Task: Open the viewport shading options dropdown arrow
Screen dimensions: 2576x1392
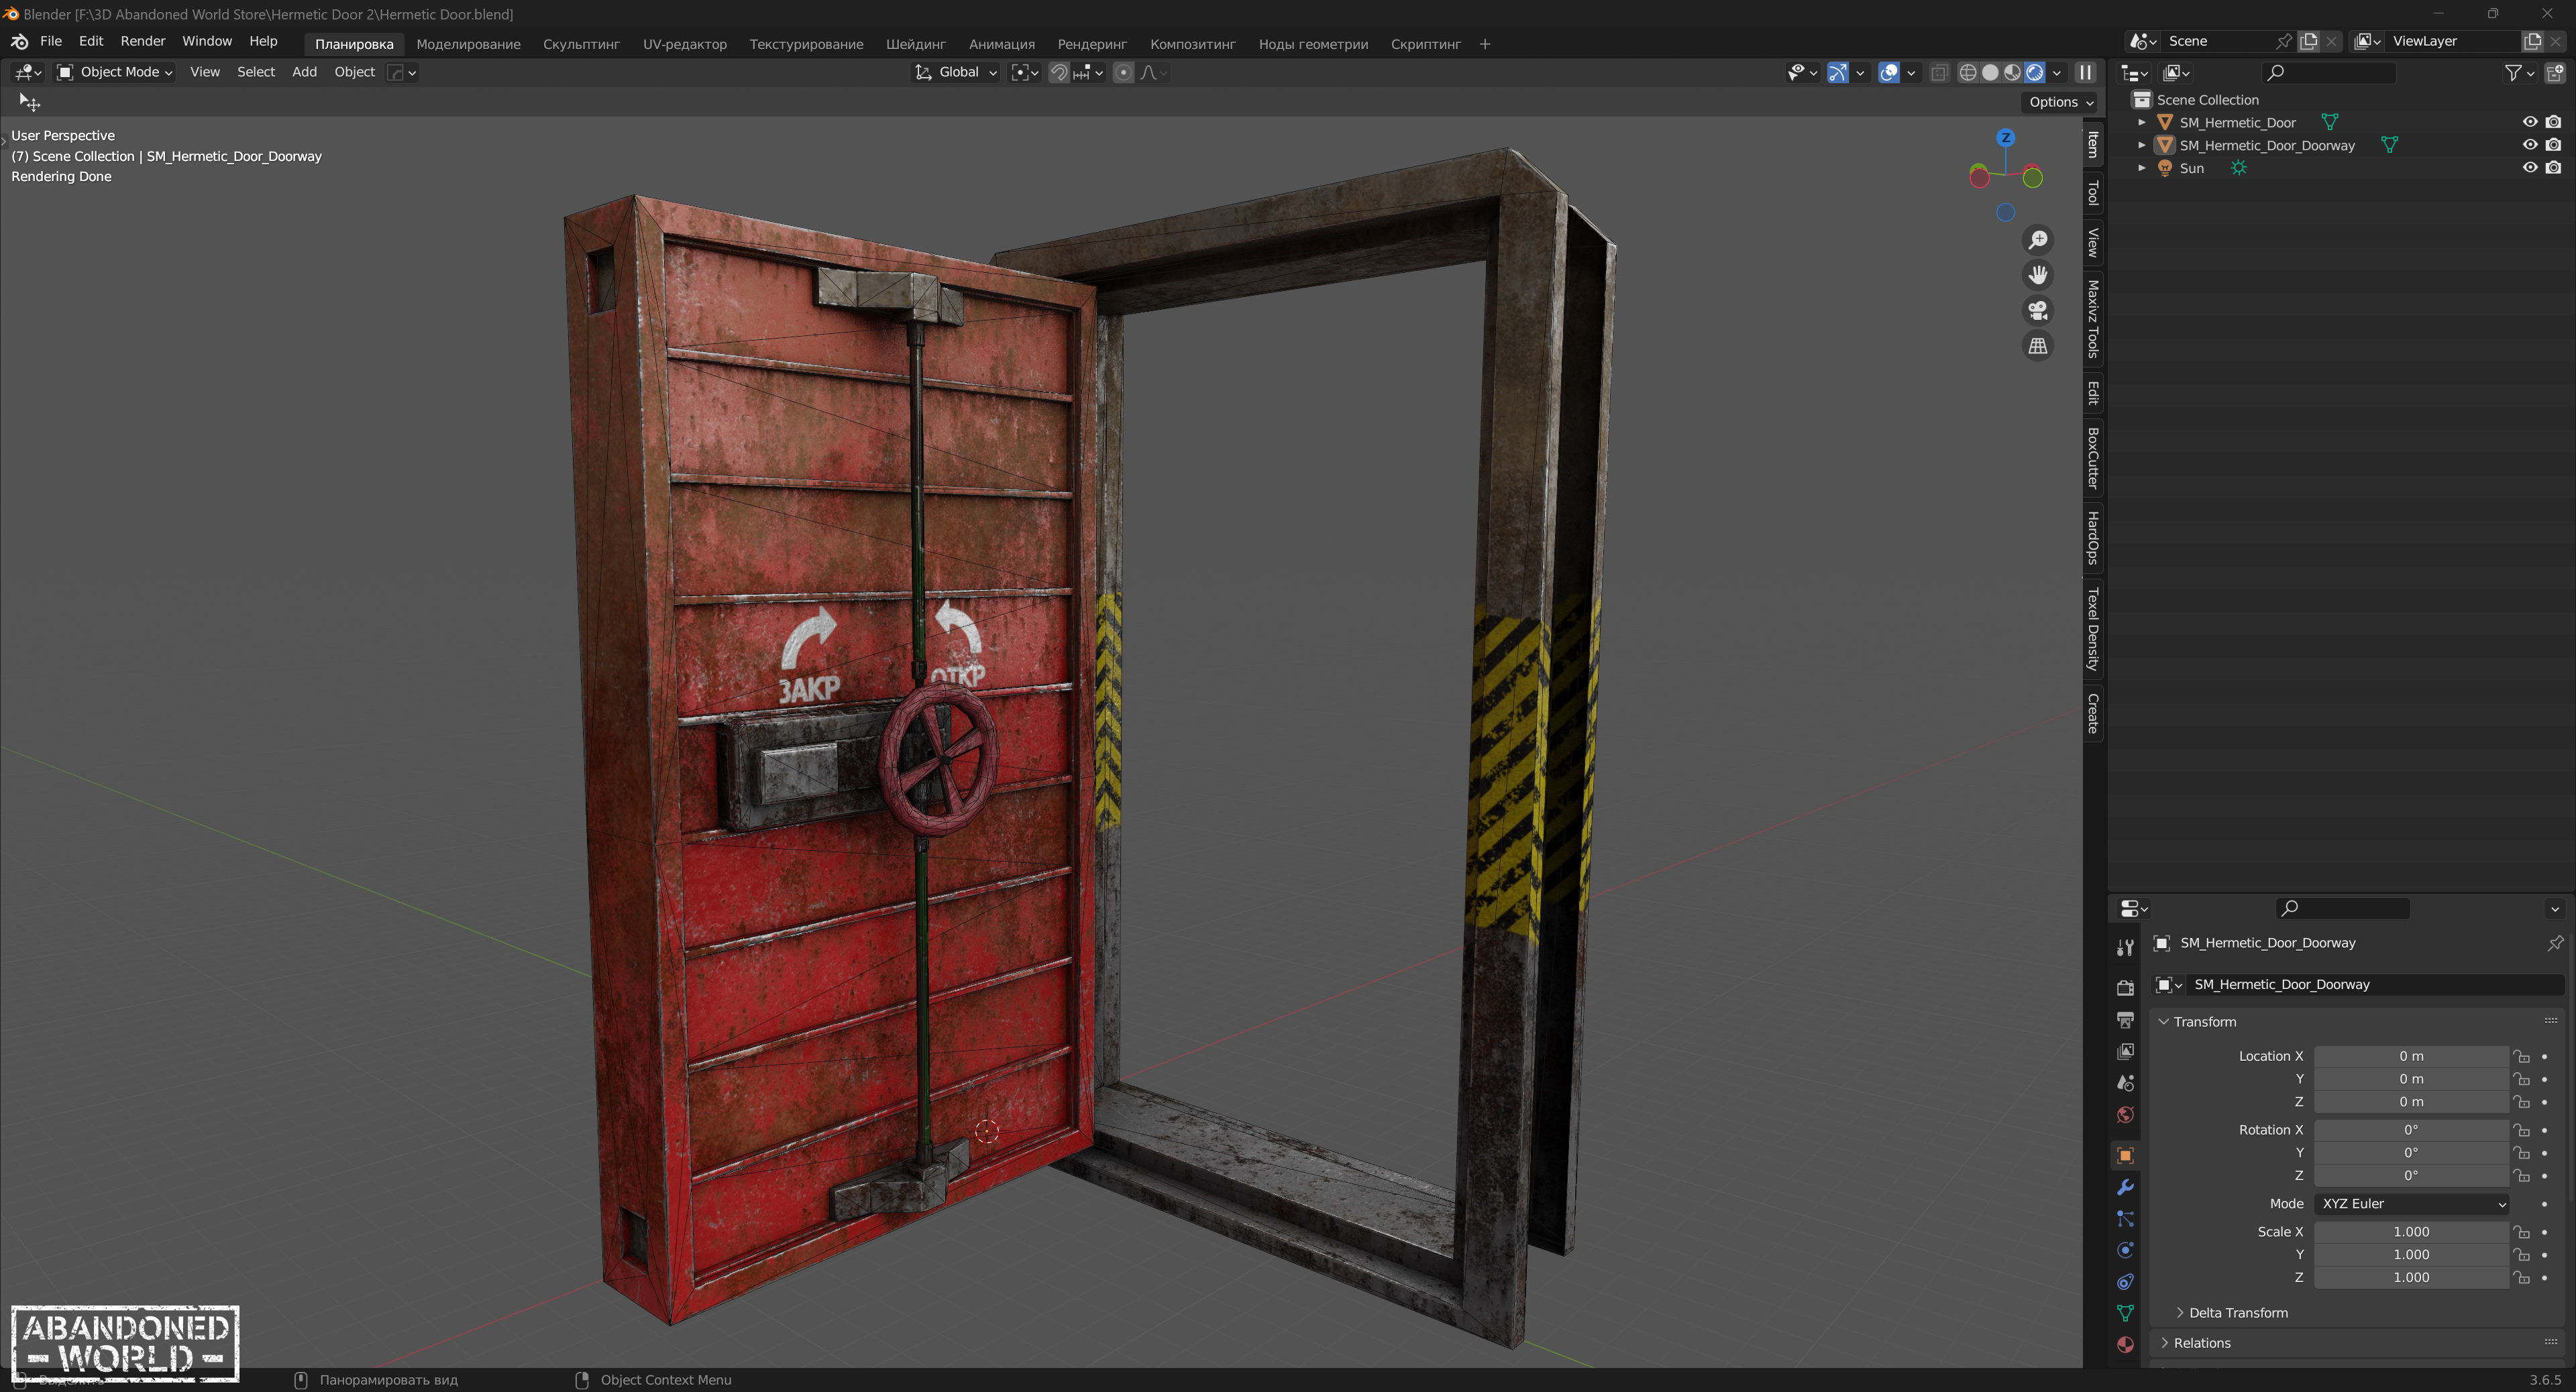Action: coord(2057,72)
